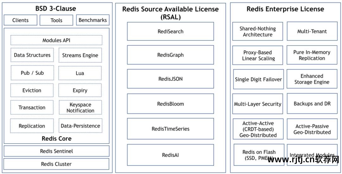342x174 pixels.
Task: Select the Multi-Layer Security box
Action: coord(257,104)
